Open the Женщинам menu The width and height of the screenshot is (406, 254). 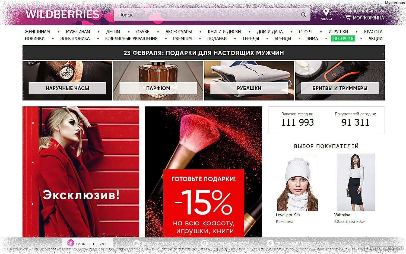(x=37, y=32)
